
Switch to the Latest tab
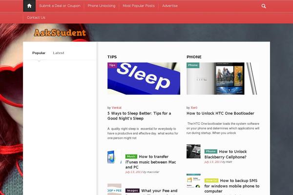59,53
